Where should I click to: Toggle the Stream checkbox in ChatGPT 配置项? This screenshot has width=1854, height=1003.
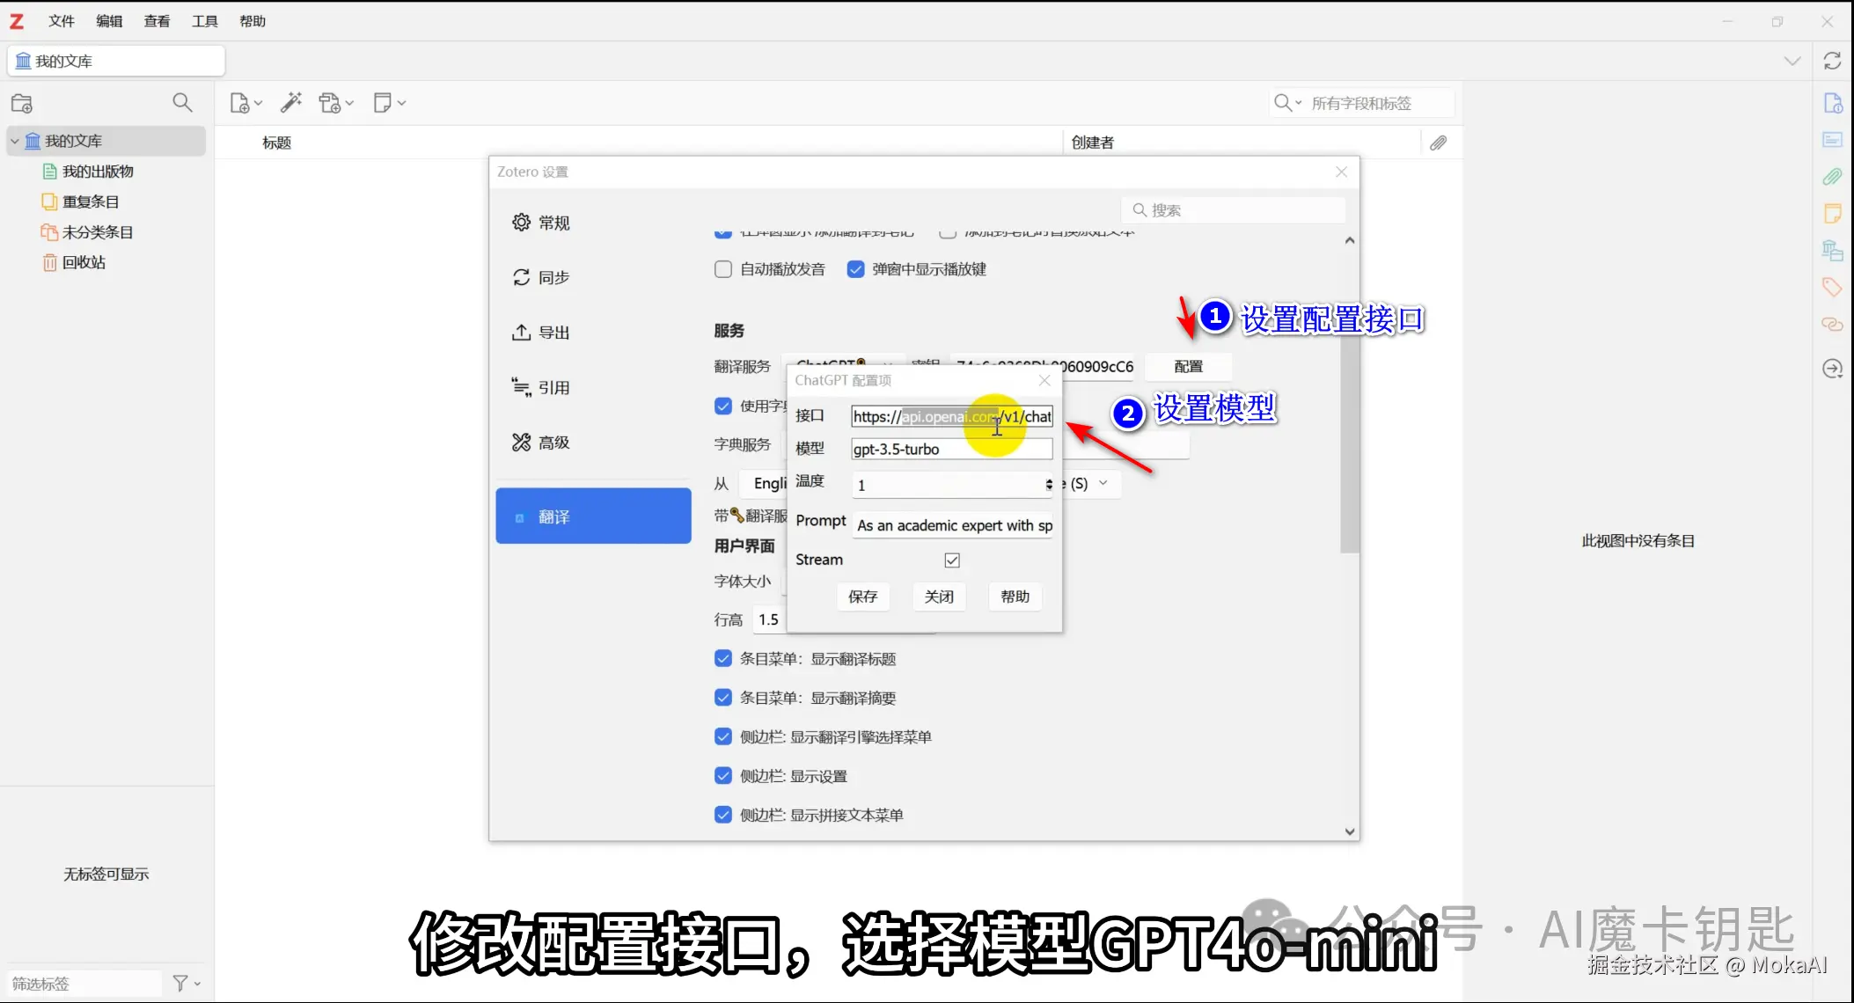click(951, 560)
